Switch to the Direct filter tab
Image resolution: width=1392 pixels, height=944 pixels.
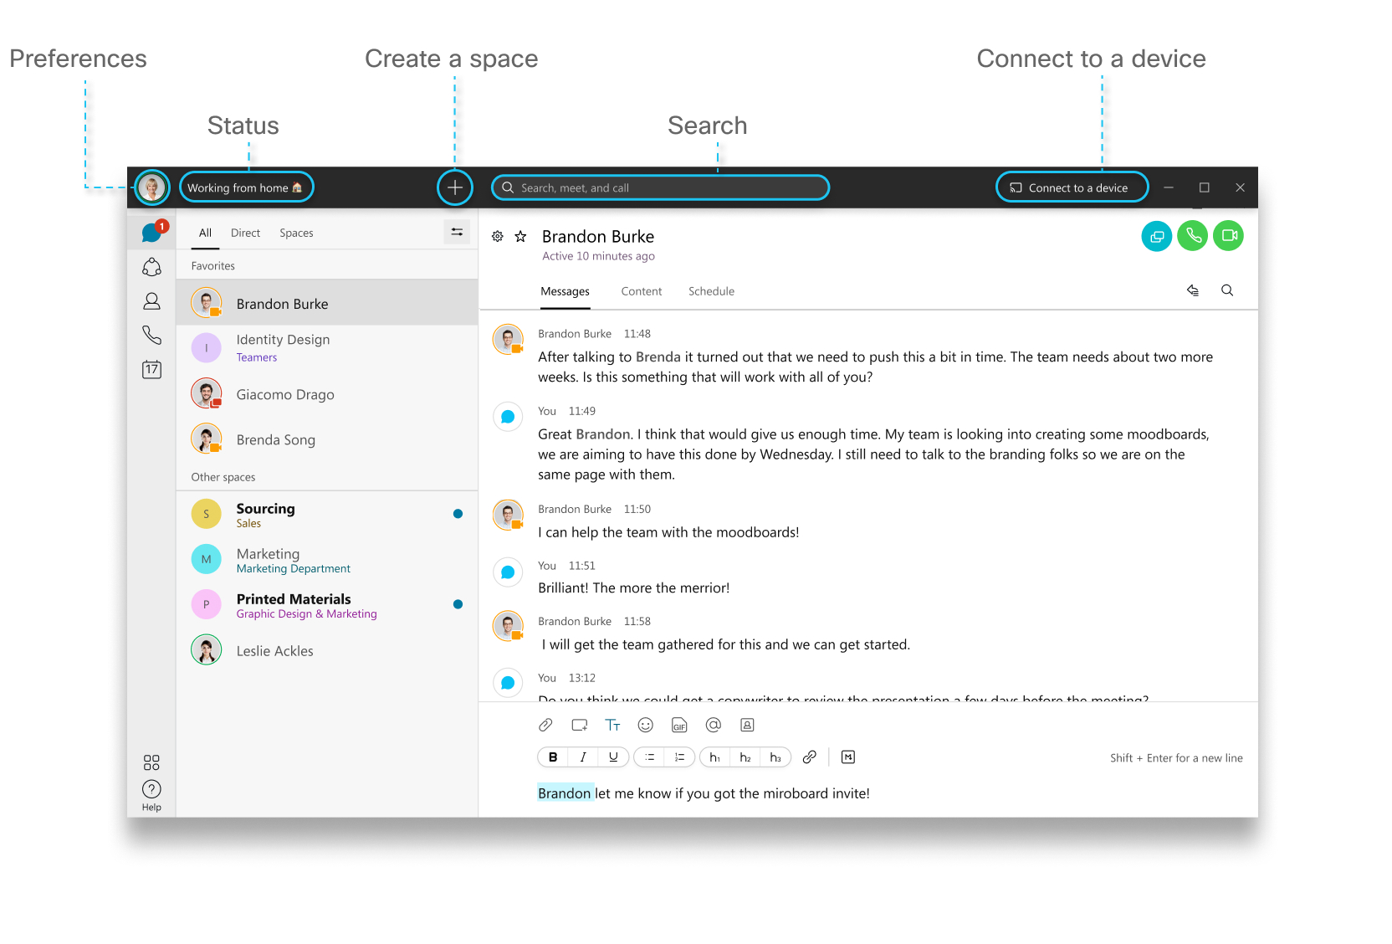pos(245,233)
